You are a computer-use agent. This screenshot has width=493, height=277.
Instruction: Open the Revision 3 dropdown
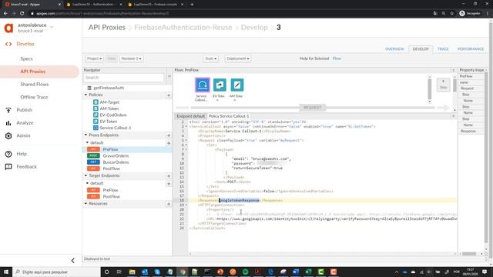131,58
